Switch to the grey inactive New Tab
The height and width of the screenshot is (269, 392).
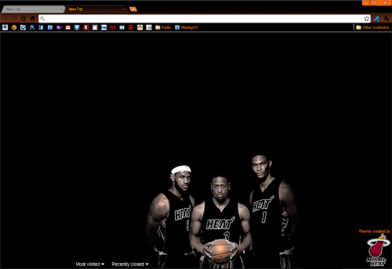coord(32,9)
